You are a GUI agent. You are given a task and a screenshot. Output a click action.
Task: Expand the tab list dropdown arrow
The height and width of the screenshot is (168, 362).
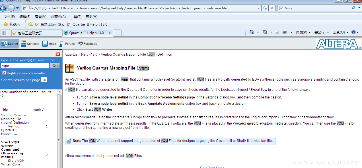pyautogui.click(x=9, y=33)
